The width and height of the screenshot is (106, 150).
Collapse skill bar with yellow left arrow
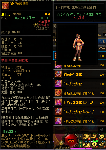point(80,136)
